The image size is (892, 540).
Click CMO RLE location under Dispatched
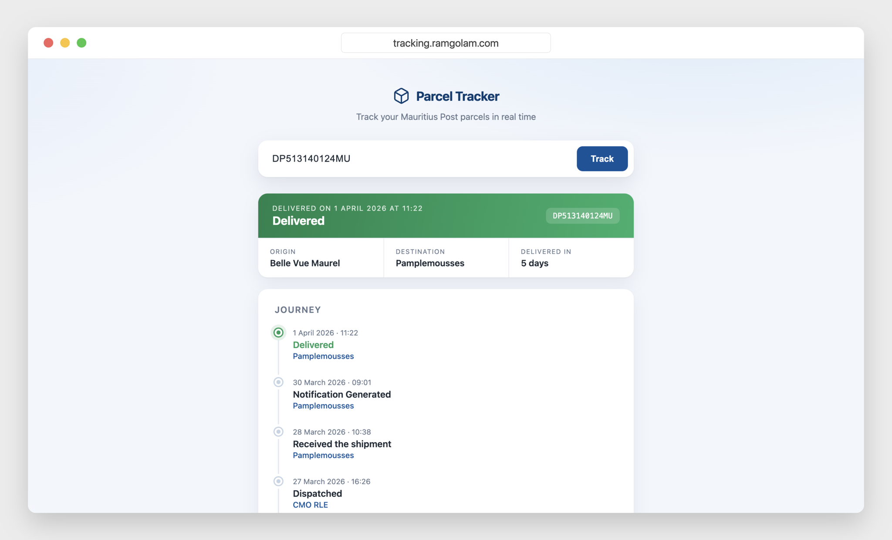310,505
